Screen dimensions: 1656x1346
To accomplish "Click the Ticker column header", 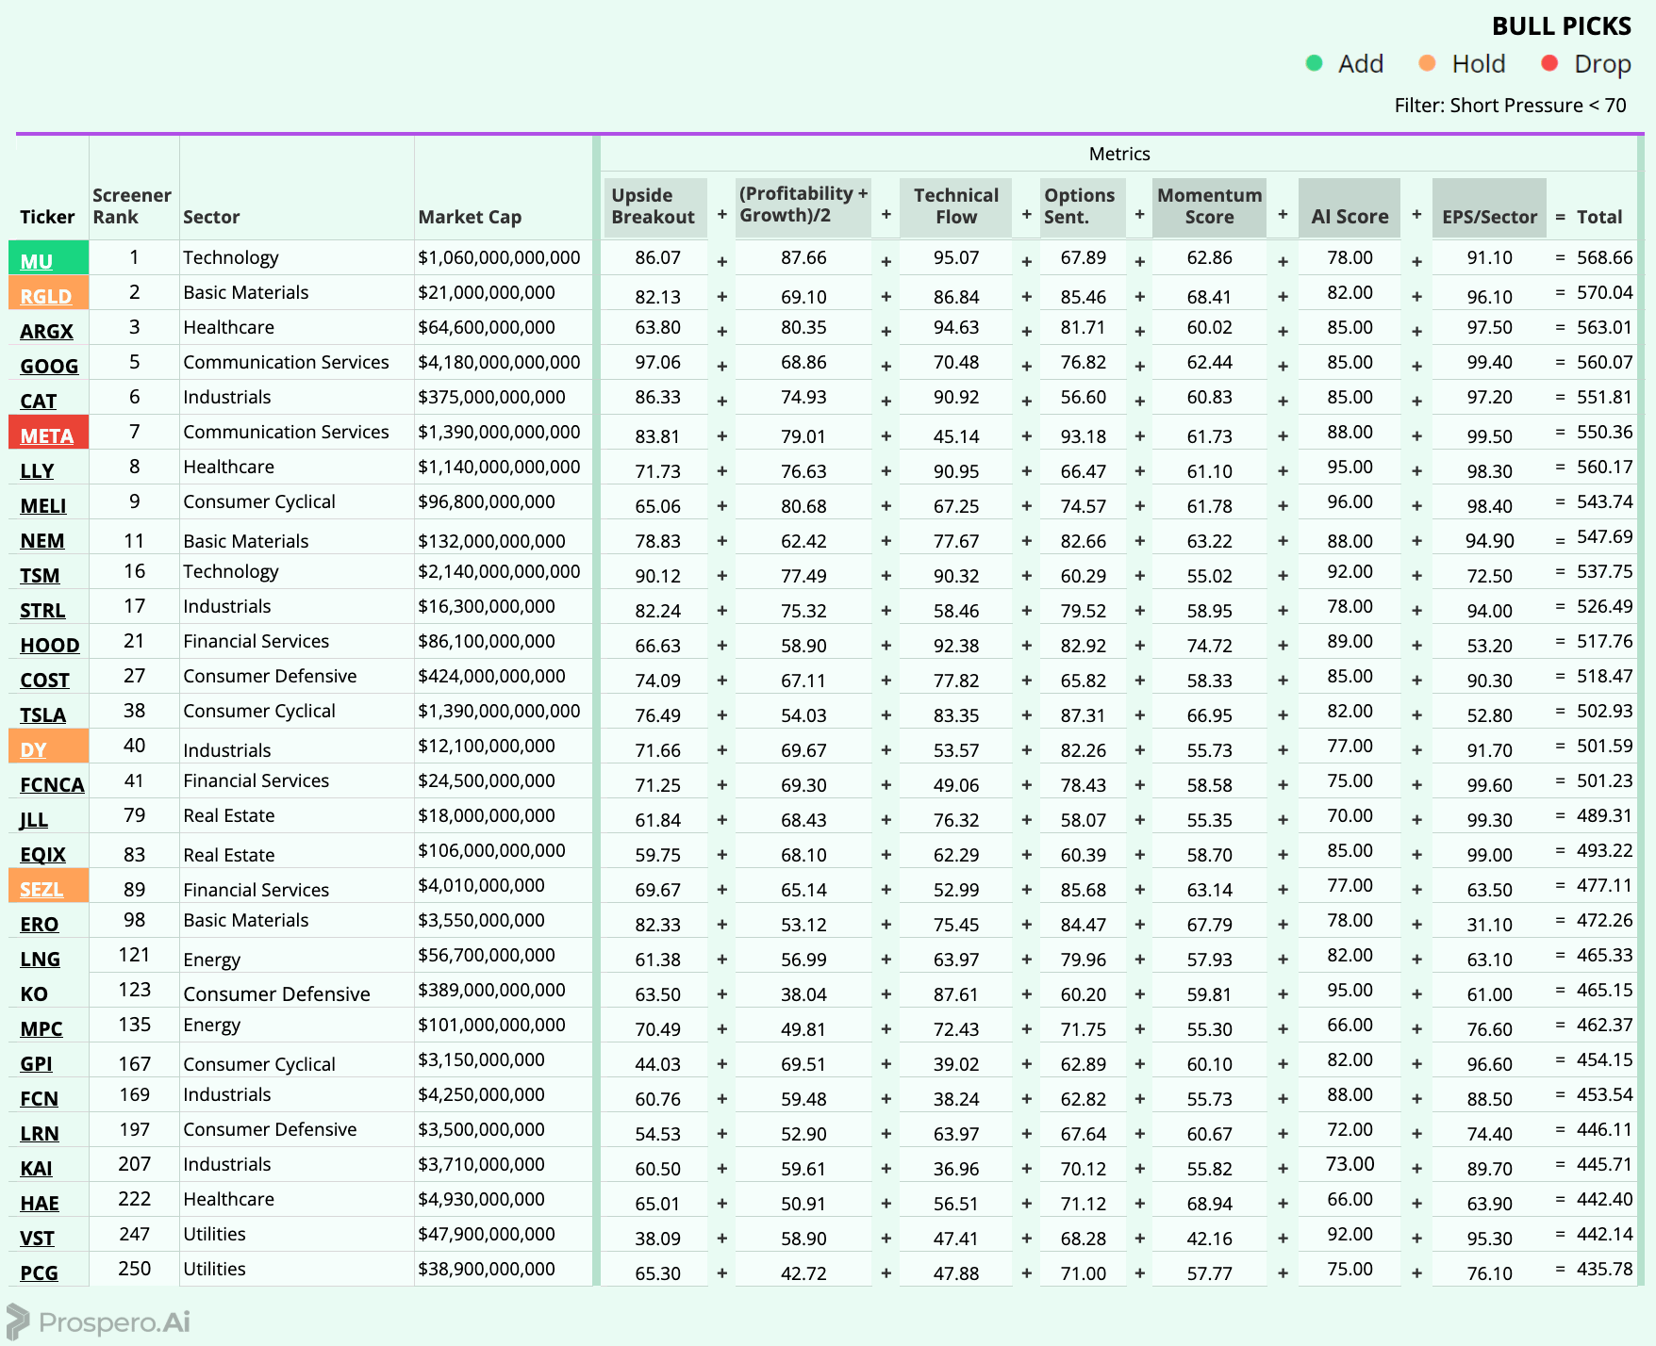I will 47,217.
